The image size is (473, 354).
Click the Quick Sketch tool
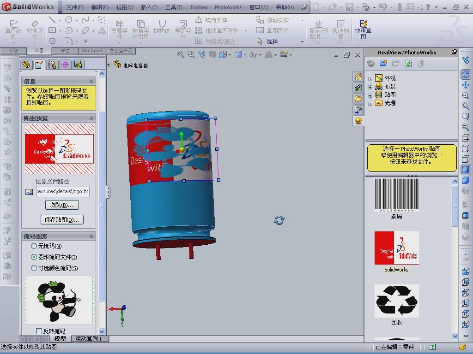click(363, 30)
